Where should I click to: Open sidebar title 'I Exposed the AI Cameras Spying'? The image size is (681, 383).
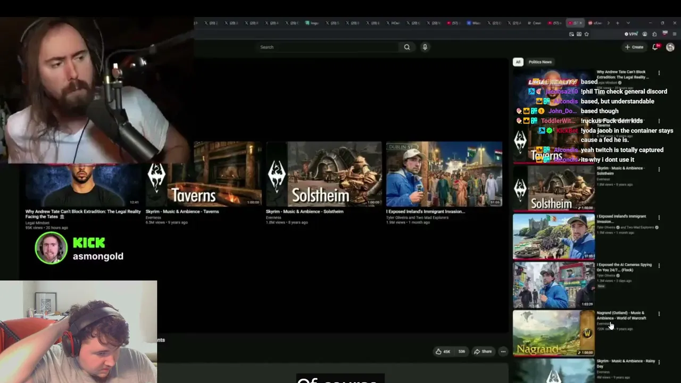tap(624, 267)
